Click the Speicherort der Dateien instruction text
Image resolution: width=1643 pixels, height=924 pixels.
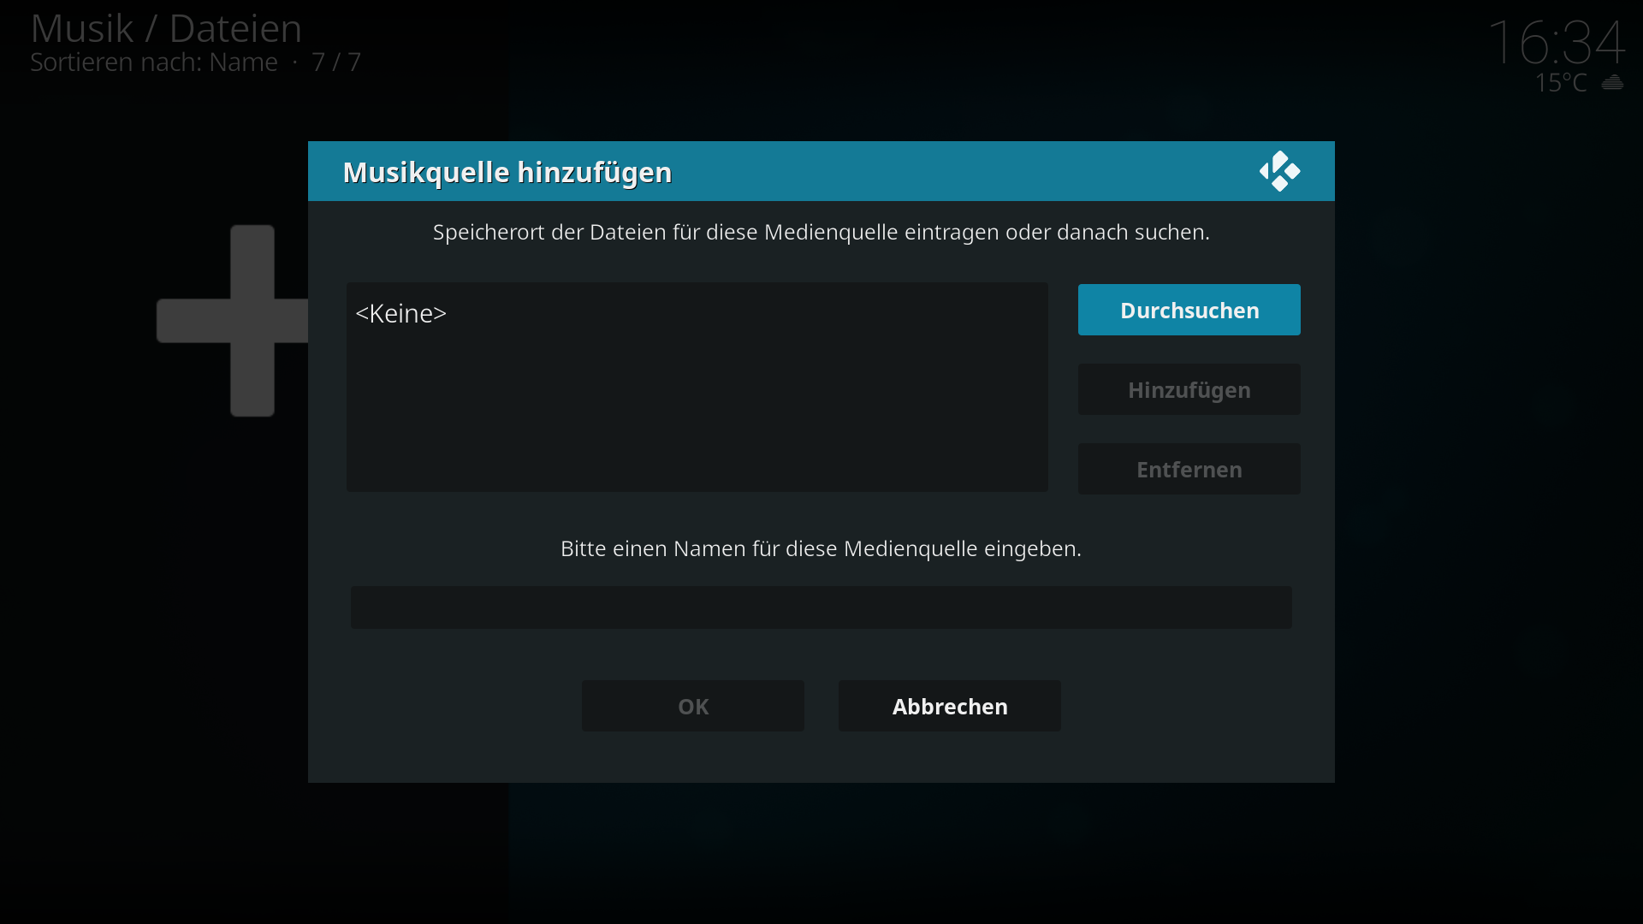click(821, 232)
